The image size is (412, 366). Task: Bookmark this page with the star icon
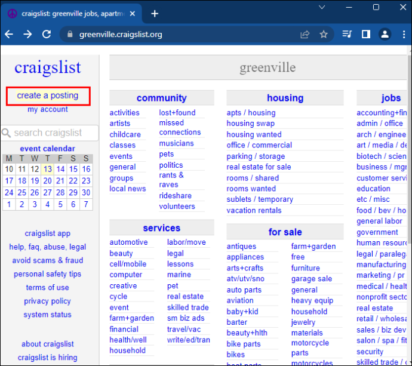(x=324, y=35)
